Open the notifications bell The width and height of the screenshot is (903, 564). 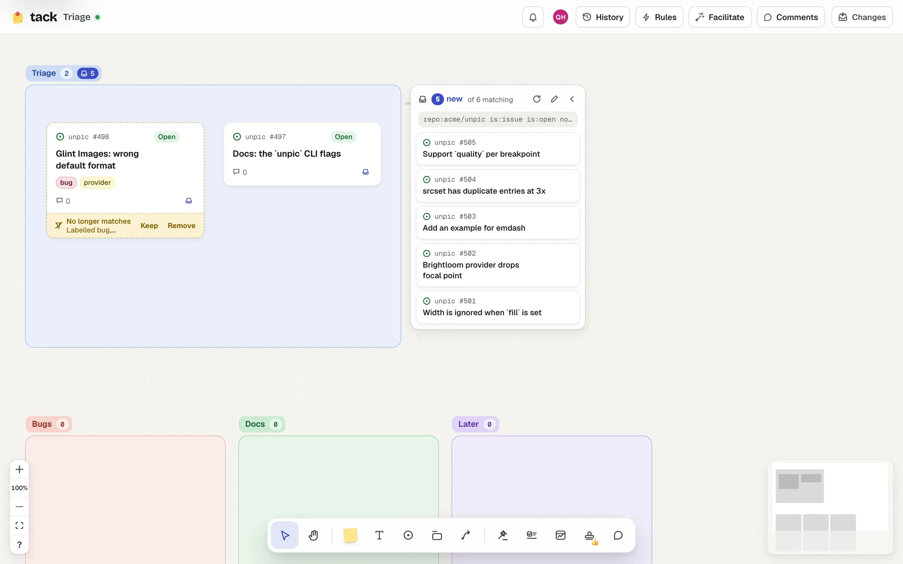pyautogui.click(x=533, y=17)
